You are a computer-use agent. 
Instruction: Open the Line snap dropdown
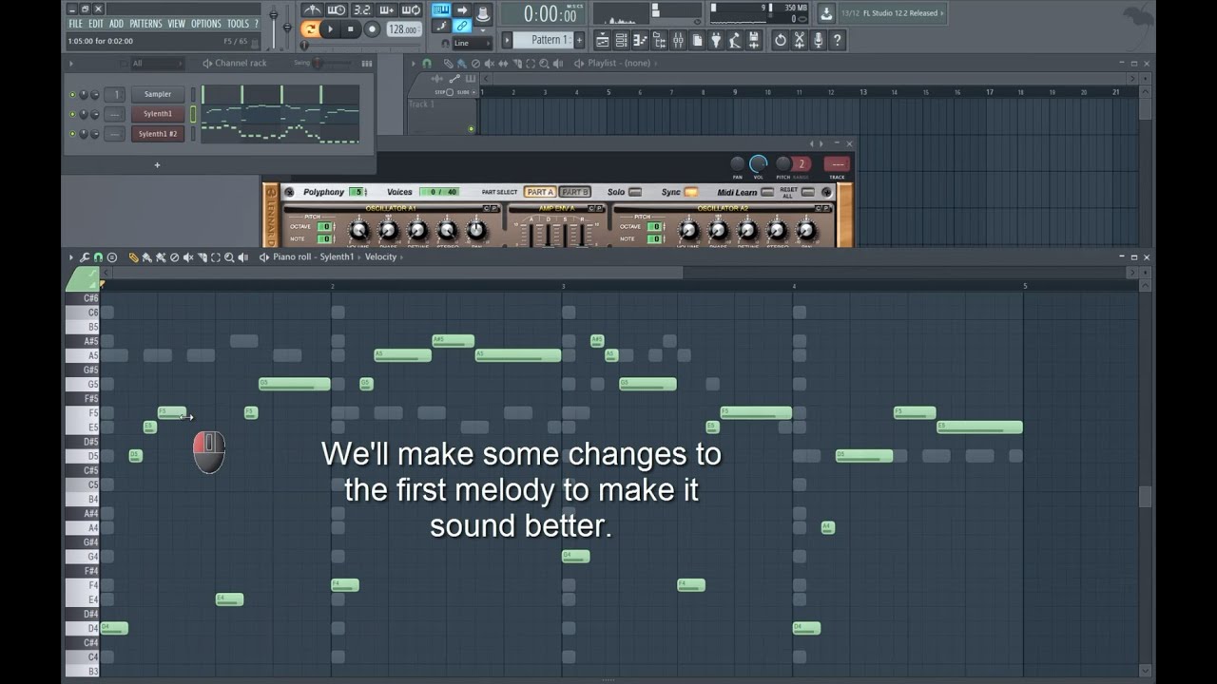coord(472,43)
